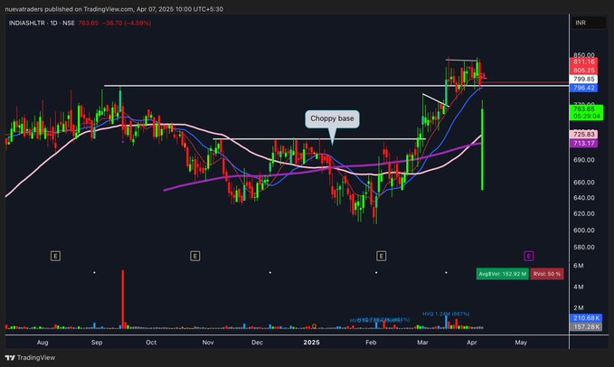Screen dimensions: 614x367
Task: Open the late-October earnings E marker
Action: [x=194, y=257]
